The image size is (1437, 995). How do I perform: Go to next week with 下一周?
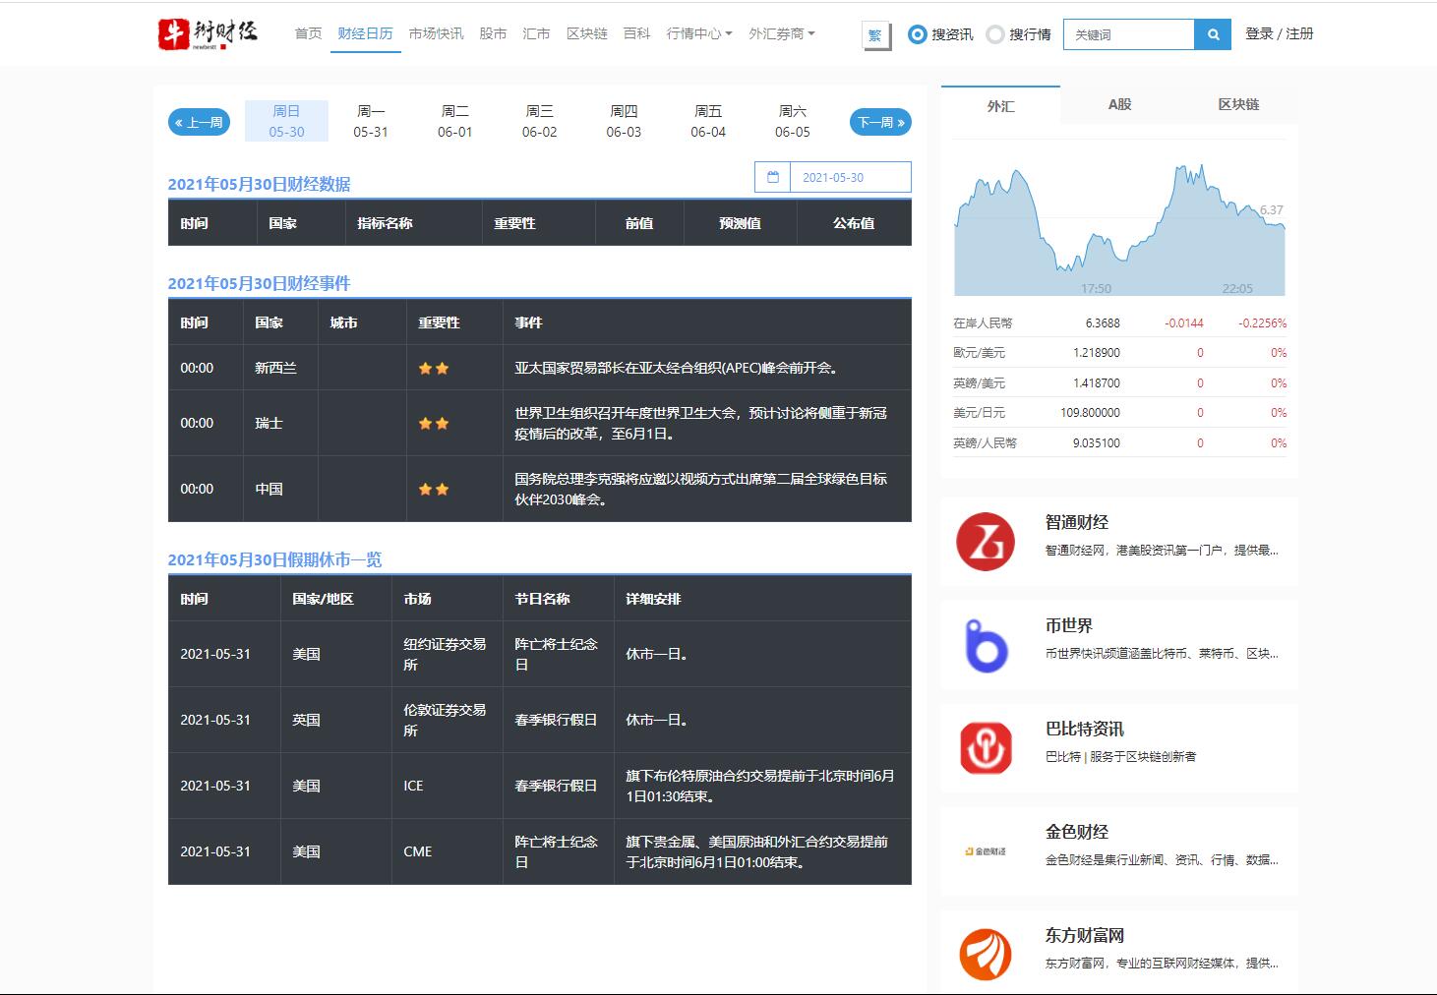880,123
